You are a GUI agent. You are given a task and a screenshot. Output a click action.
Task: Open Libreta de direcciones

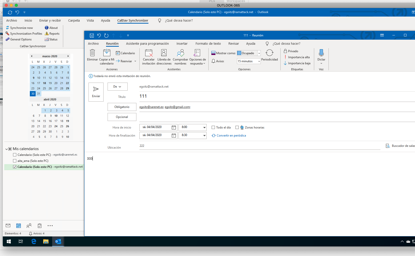pos(164,57)
